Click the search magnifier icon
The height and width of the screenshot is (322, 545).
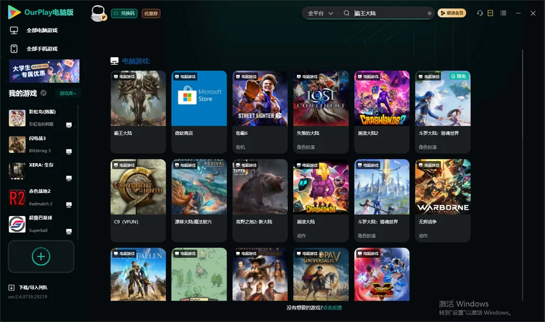(x=346, y=13)
